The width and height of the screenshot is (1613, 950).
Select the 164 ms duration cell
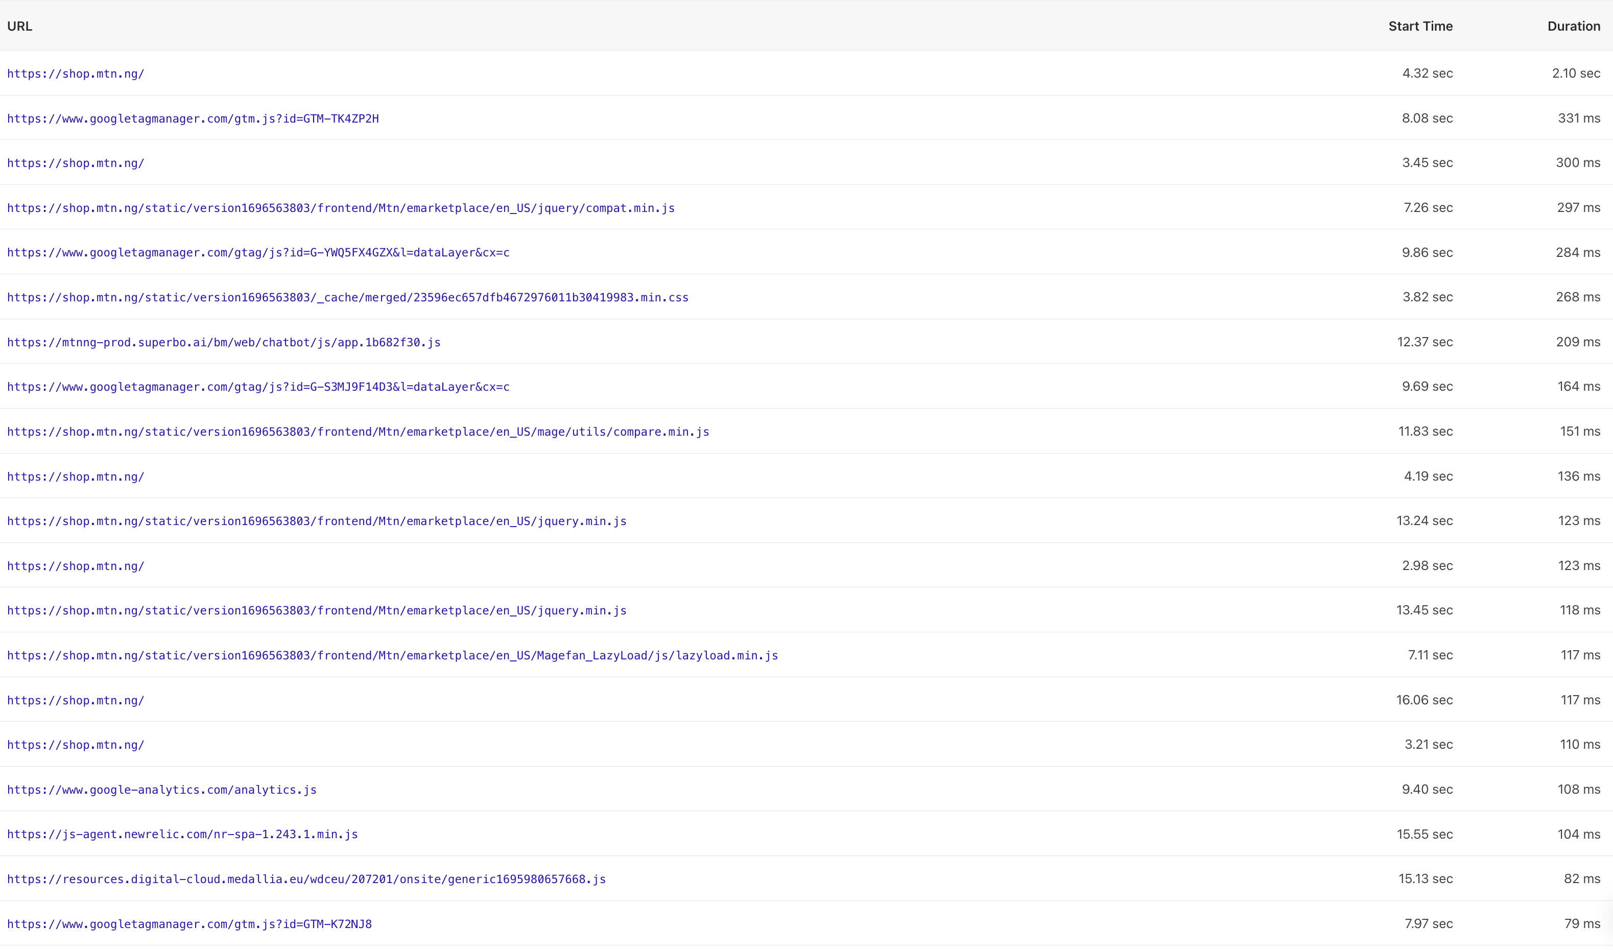coord(1579,386)
